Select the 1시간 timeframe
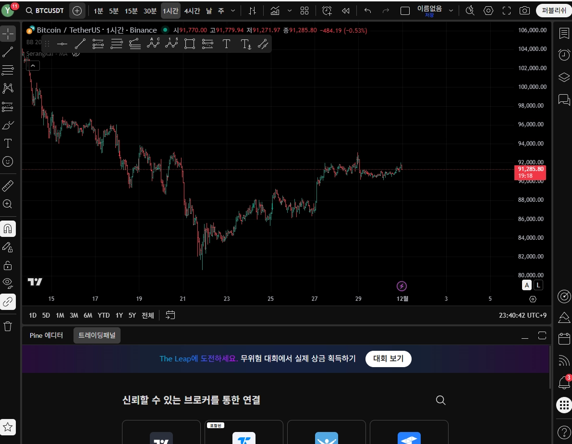The width and height of the screenshot is (572, 444). (170, 11)
